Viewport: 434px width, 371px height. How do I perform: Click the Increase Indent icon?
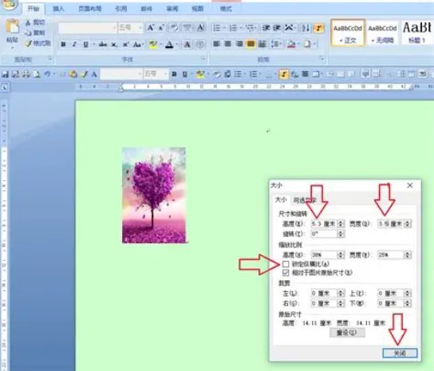pos(277,28)
